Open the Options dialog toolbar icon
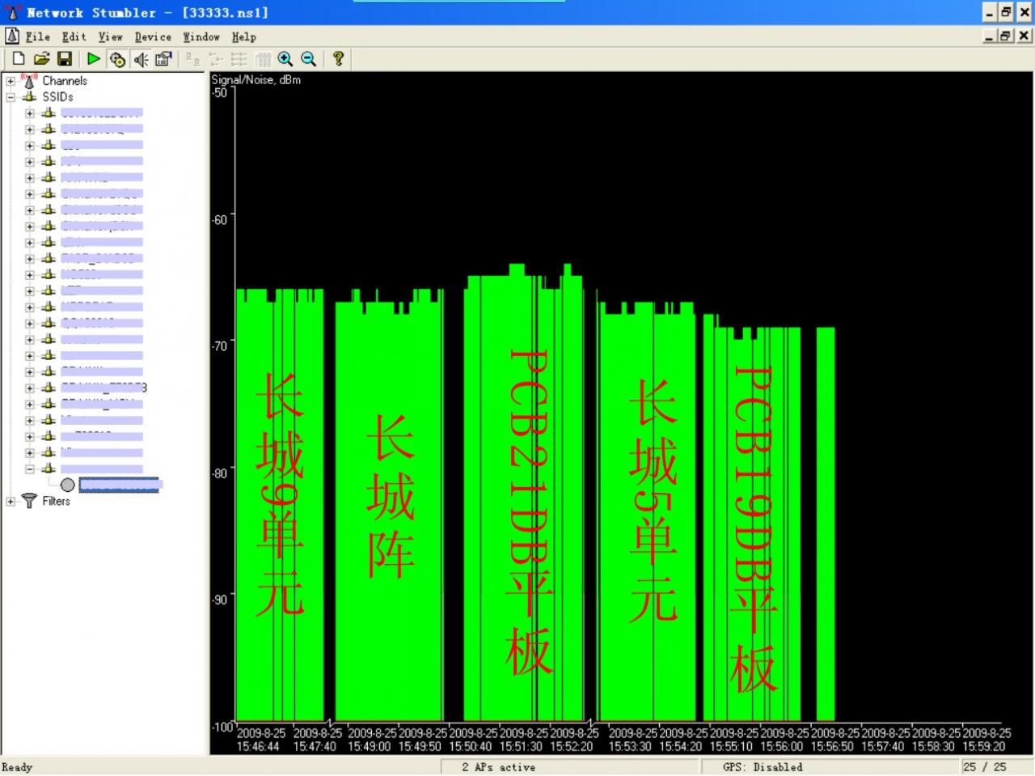The image size is (1035, 776). tap(163, 59)
